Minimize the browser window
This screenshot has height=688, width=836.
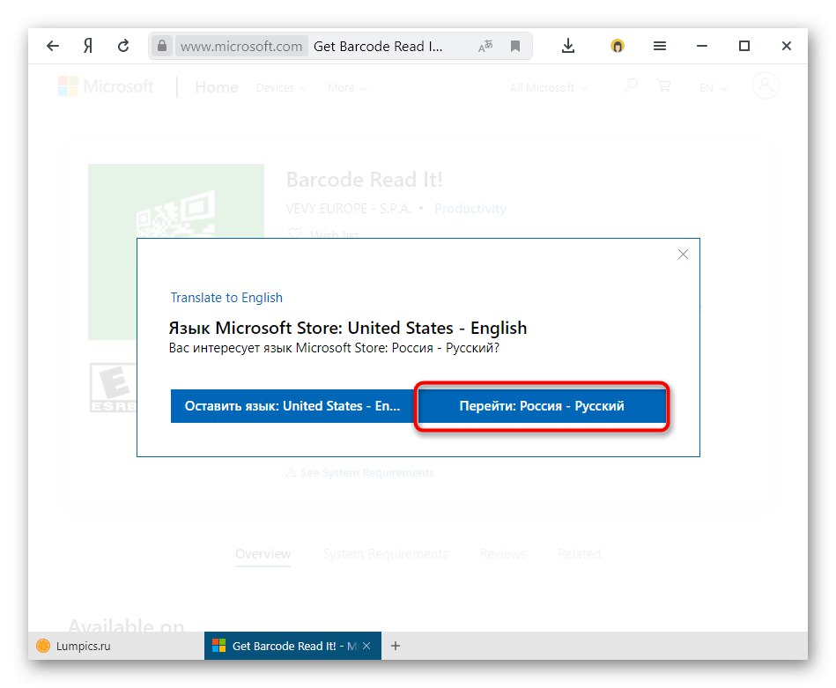[702, 47]
